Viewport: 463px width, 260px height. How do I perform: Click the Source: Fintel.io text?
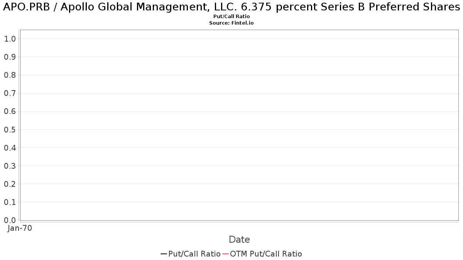(231, 23)
